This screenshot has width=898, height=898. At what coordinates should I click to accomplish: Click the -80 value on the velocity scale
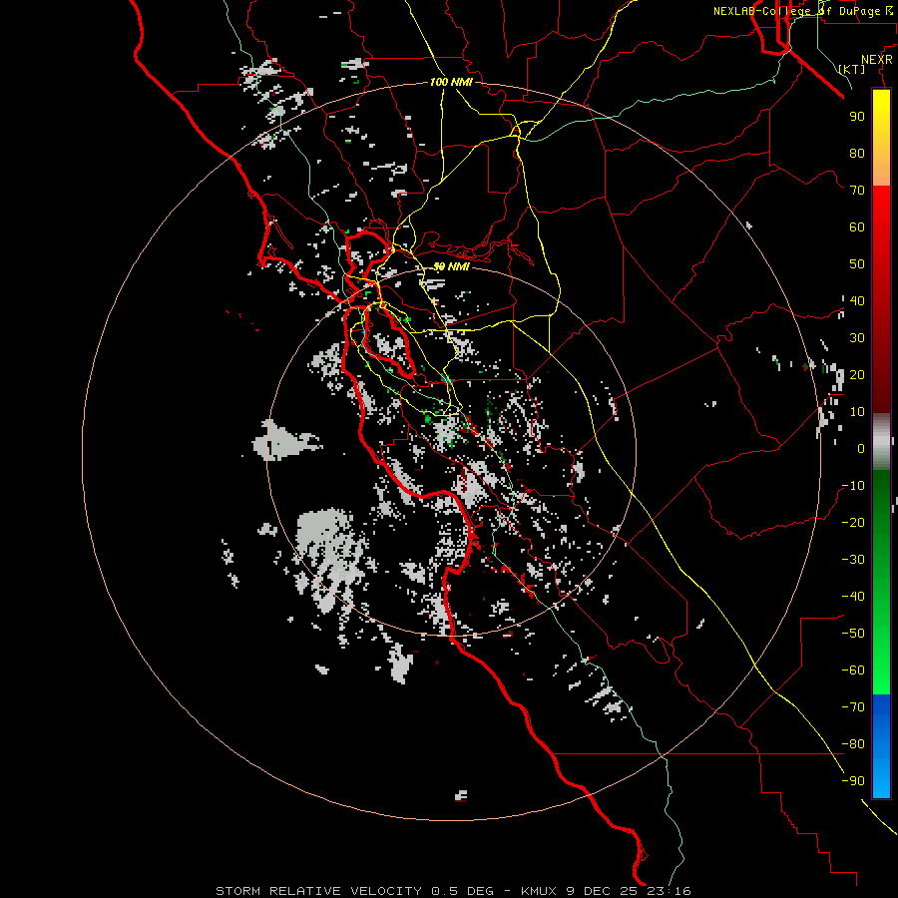[853, 744]
